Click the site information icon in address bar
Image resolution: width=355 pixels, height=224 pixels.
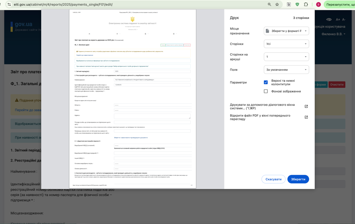[9, 4]
